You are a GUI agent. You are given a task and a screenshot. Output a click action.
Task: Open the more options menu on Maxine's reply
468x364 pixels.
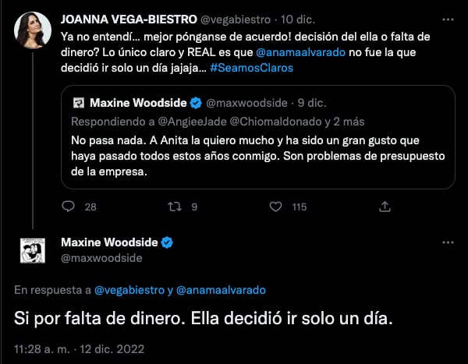tap(447, 243)
